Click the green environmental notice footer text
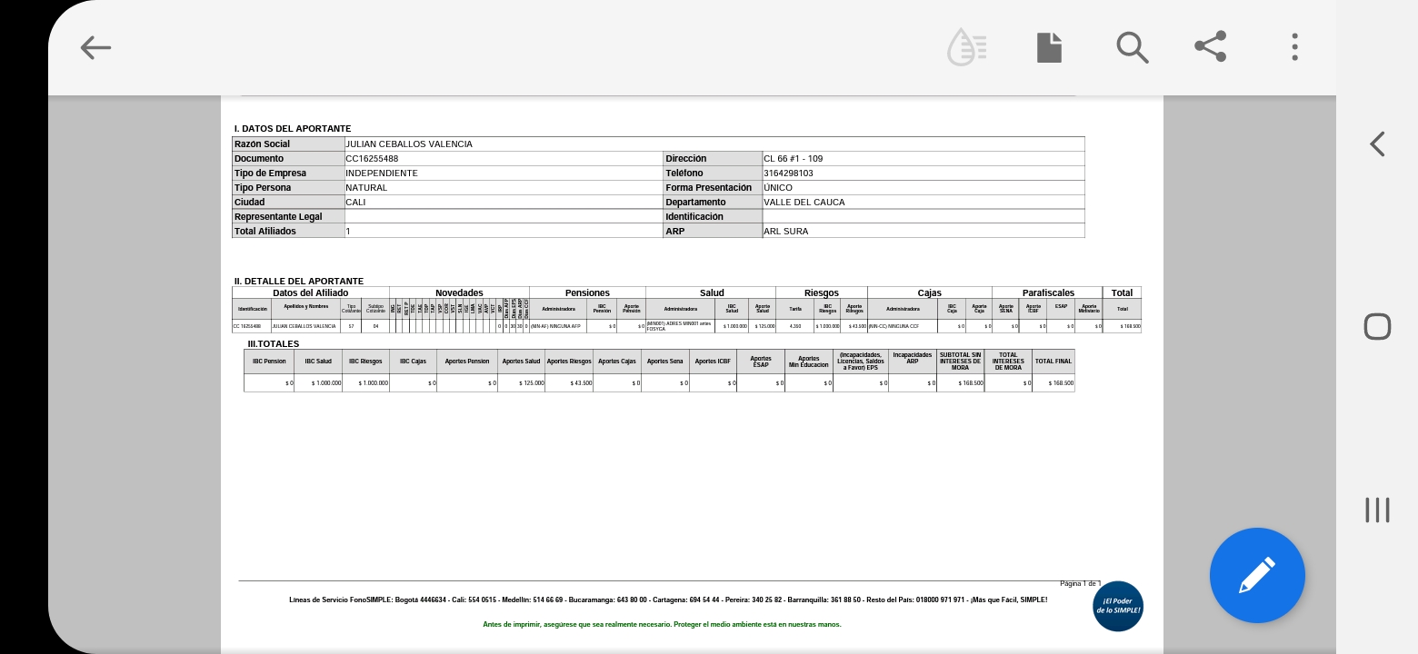The image size is (1418, 654). 662,625
